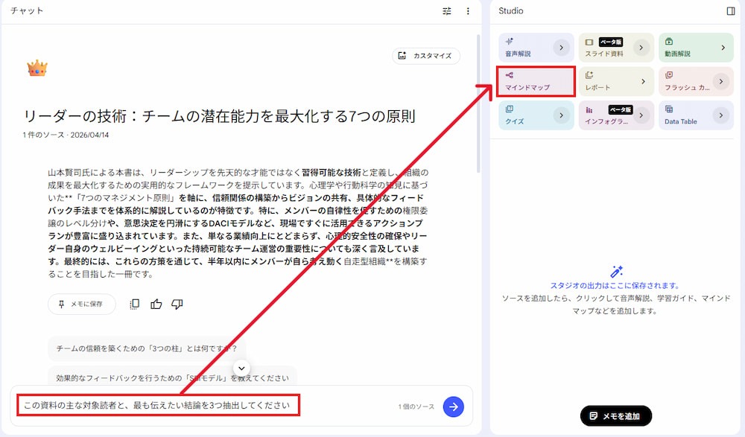Click the chat panel scrollbar
The height and width of the screenshot is (437, 745).
pyautogui.click(x=478, y=103)
